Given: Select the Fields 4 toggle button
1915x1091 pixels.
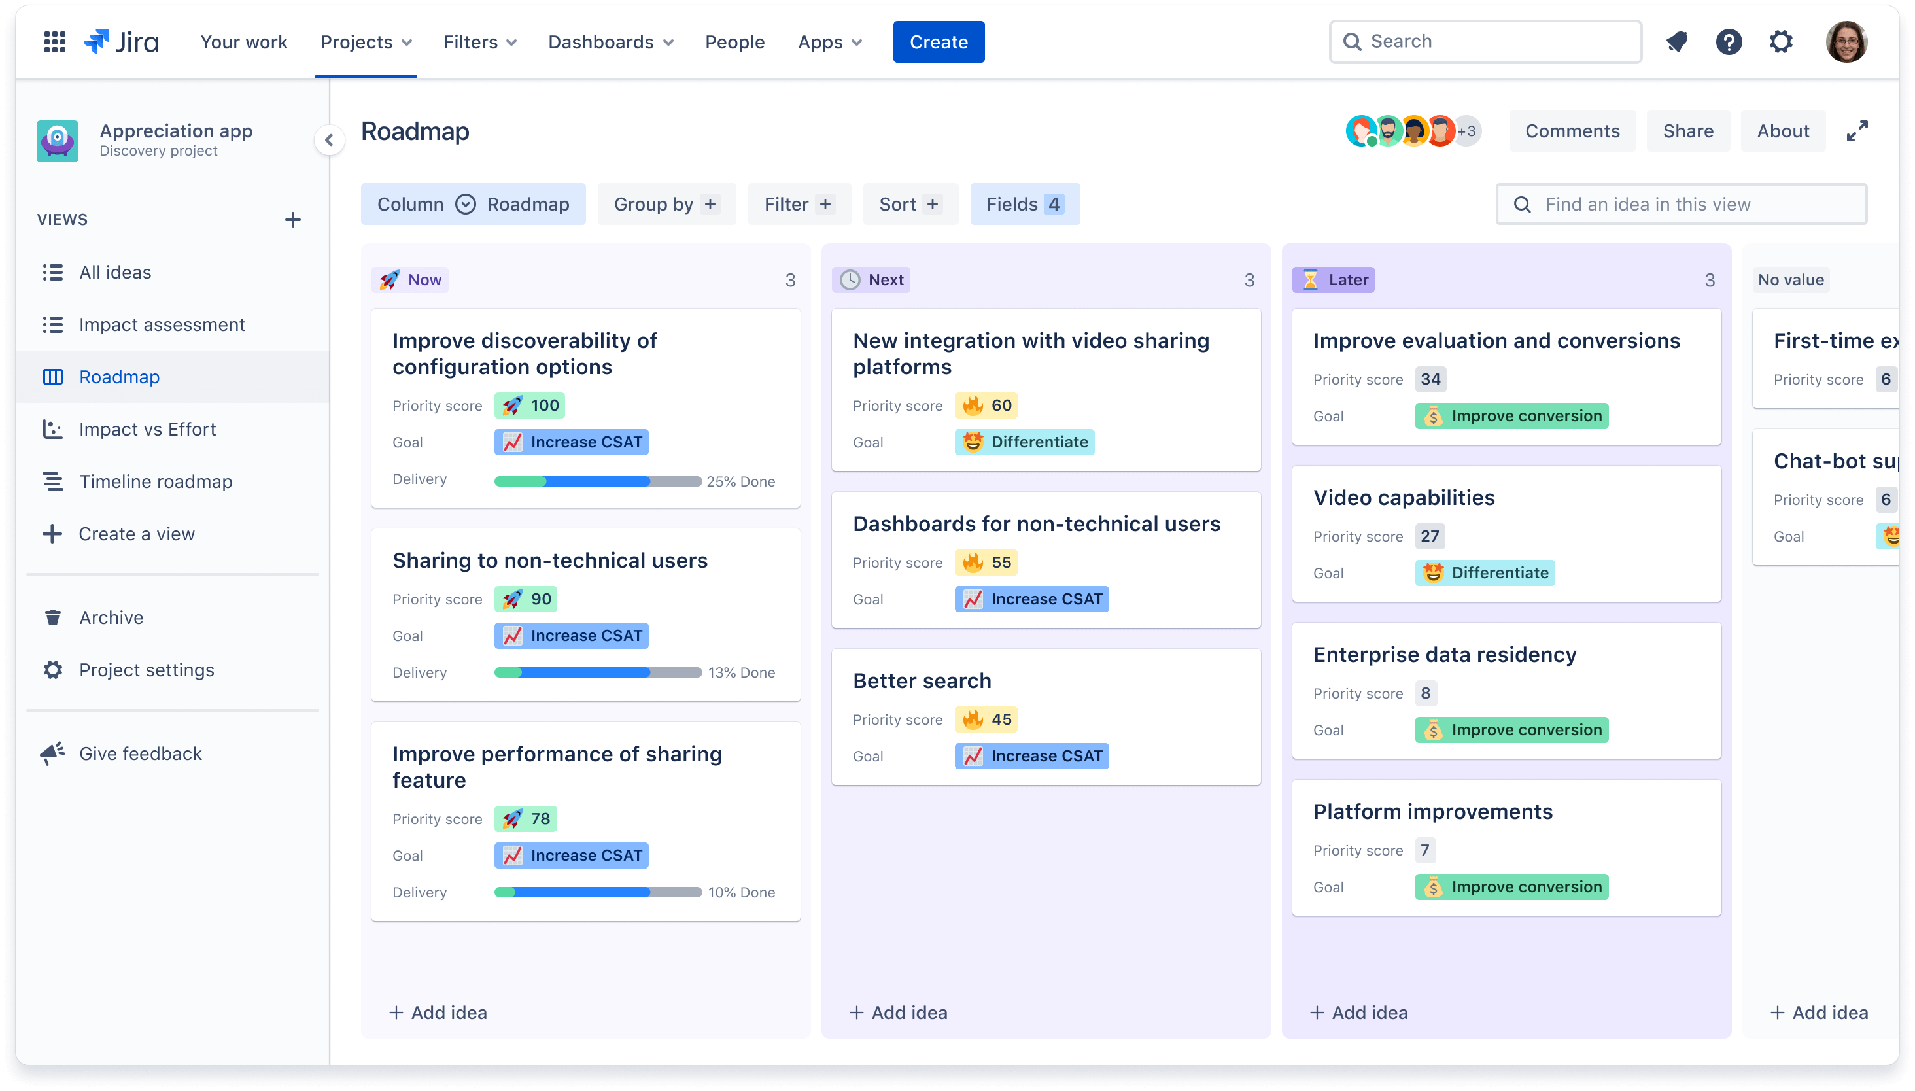Looking at the screenshot, I should click(x=1025, y=204).
